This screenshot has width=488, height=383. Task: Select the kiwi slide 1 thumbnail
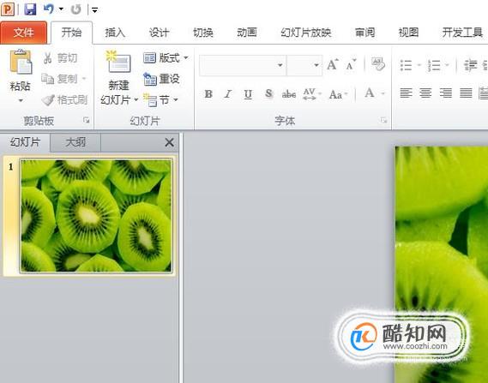[x=96, y=215]
